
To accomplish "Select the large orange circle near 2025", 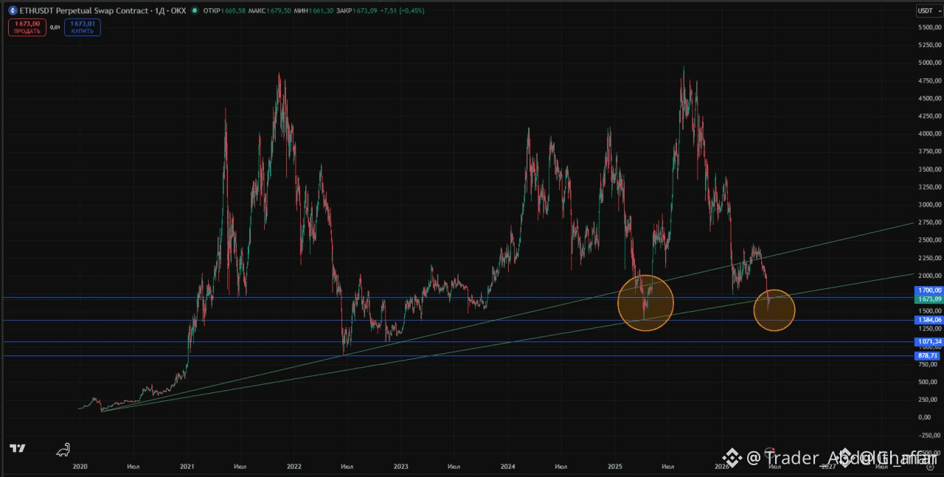I will pos(645,302).
